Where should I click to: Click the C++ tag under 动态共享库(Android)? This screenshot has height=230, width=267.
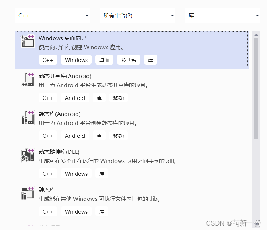48,98
